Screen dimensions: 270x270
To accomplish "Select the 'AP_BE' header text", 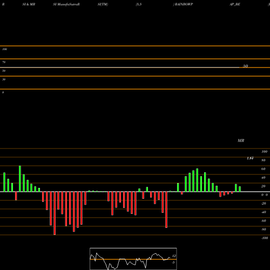I will pyautogui.click(x=235, y=4).
